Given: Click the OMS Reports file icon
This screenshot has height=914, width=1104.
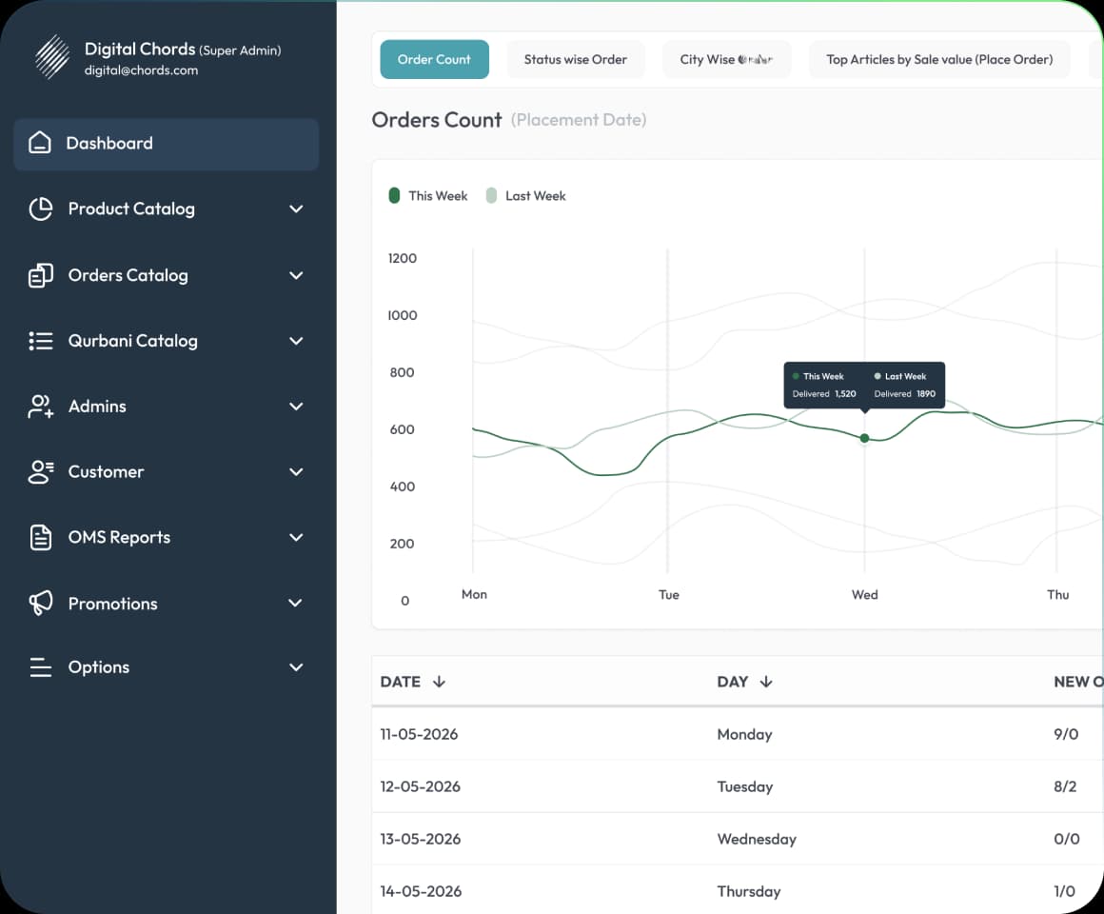Looking at the screenshot, I should click(x=41, y=537).
